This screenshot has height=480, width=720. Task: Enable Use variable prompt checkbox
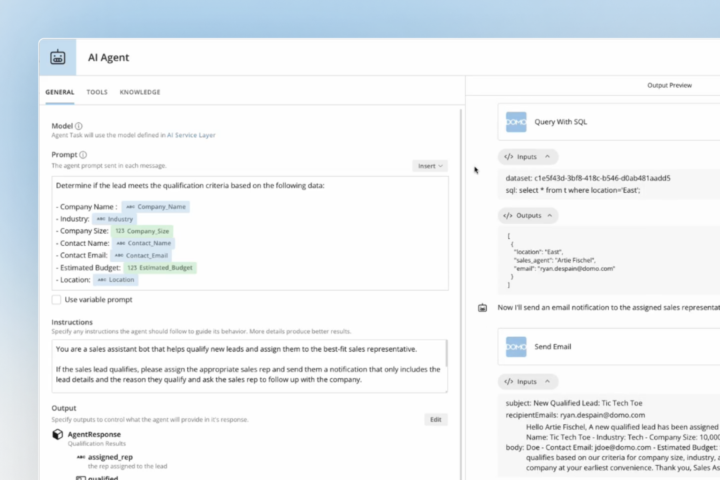pyautogui.click(x=56, y=300)
